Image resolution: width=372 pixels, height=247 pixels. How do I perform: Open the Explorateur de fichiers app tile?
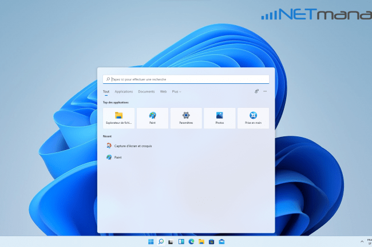click(119, 118)
